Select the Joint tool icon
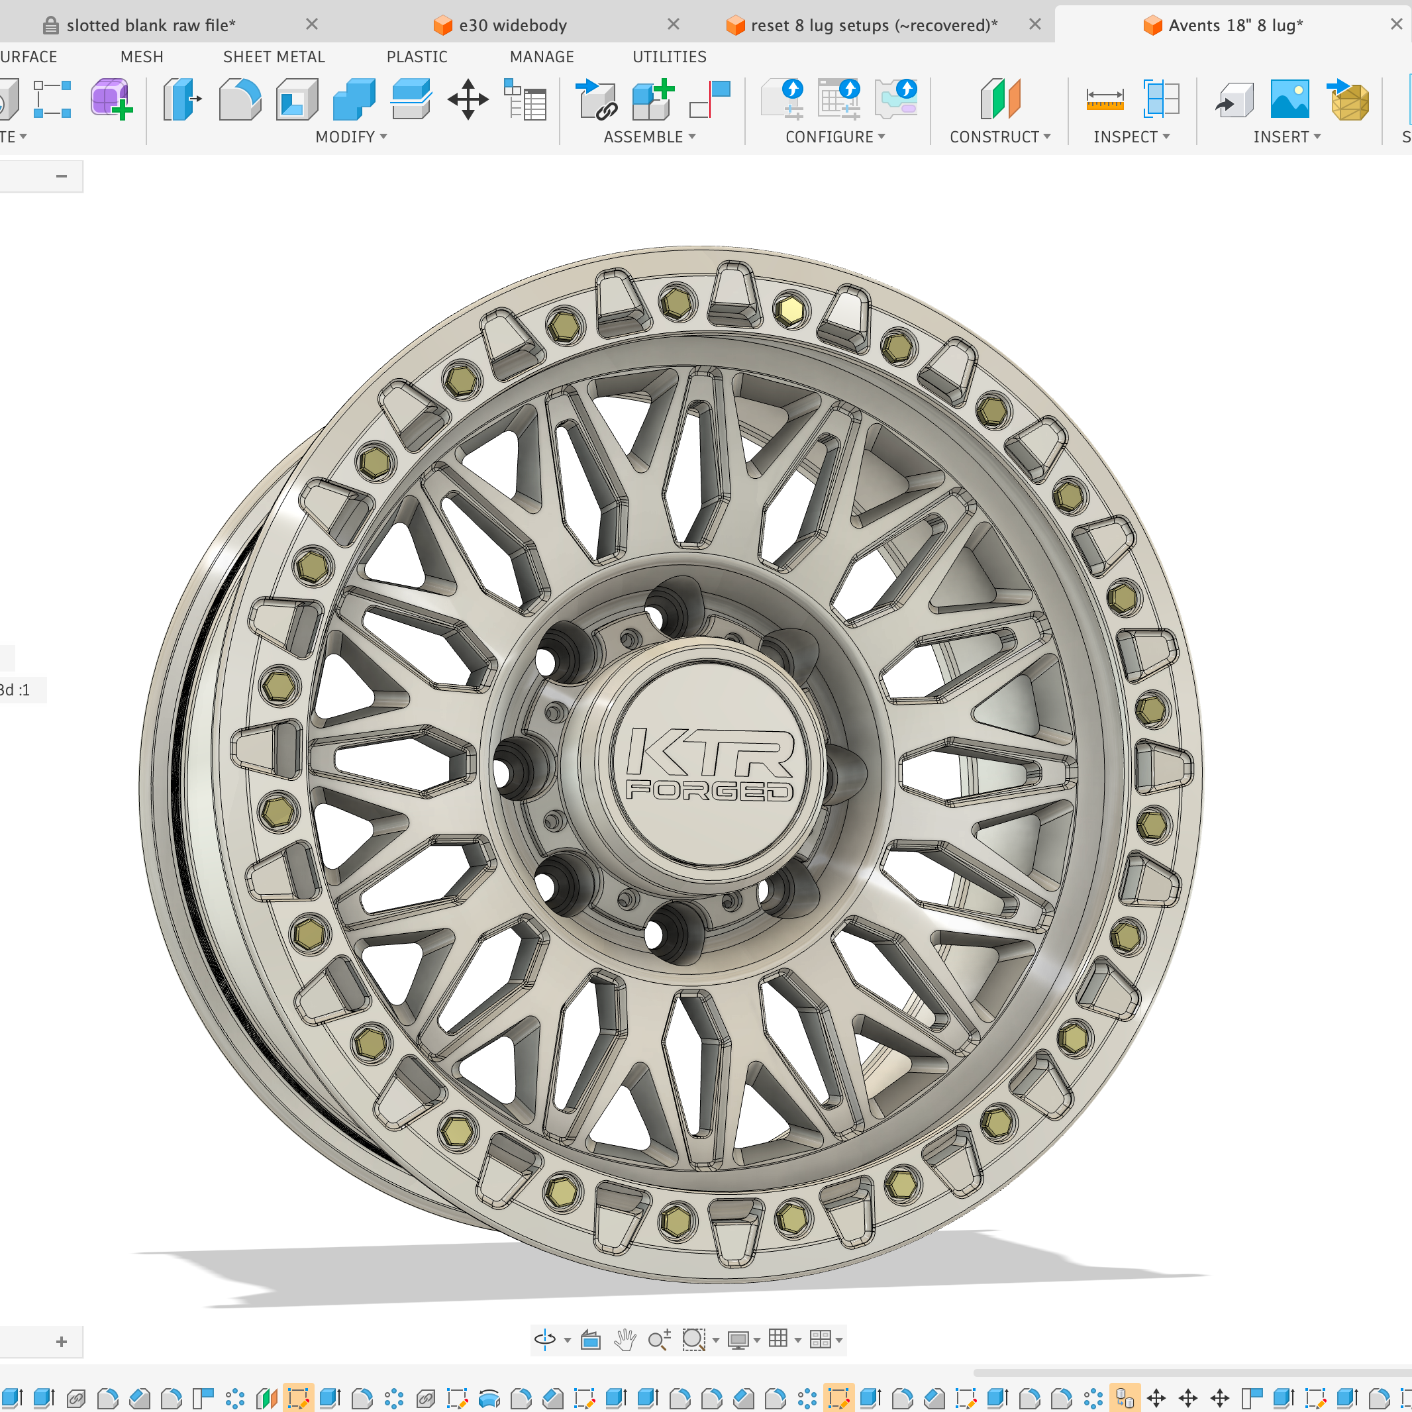Image resolution: width=1412 pixels, height=1412 pixels. (710, 99)
